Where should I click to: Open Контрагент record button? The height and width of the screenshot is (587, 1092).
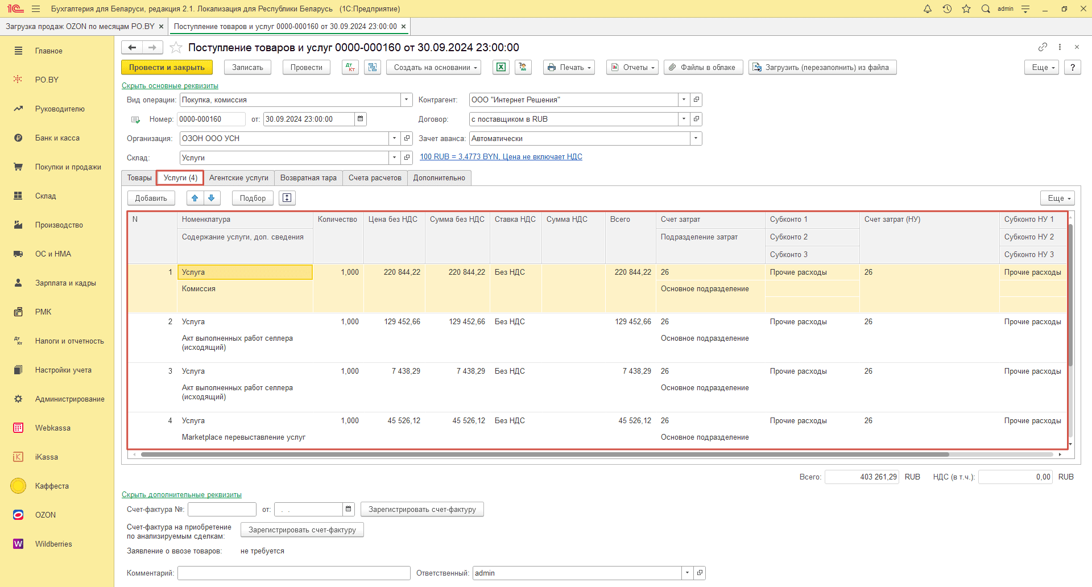(x=696, y=100)
